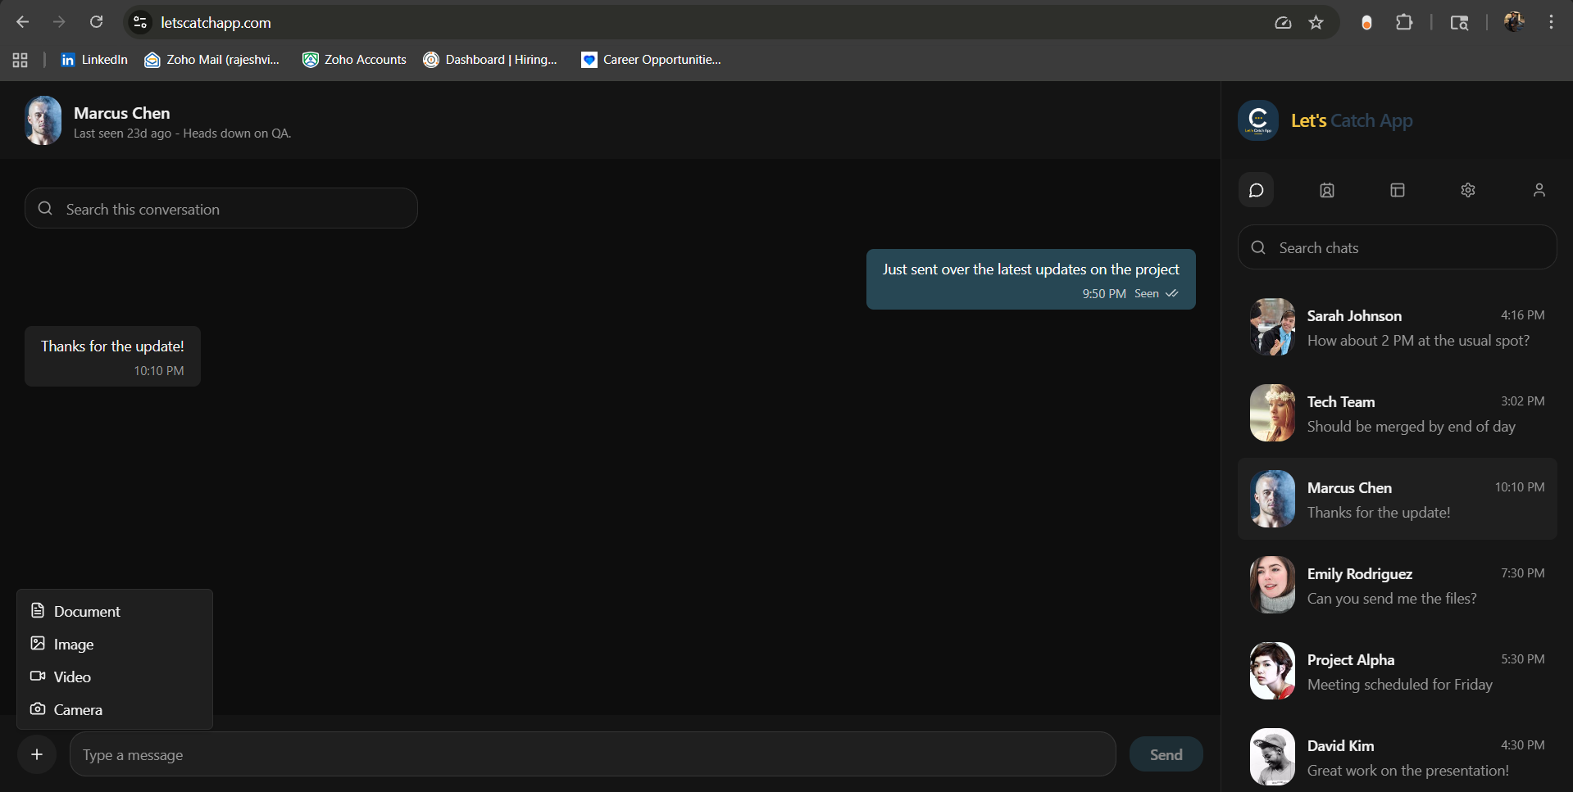The image size is (1573, 792).
Task: Open the Emily Rodriguez chat
Action: point(1397,586)
